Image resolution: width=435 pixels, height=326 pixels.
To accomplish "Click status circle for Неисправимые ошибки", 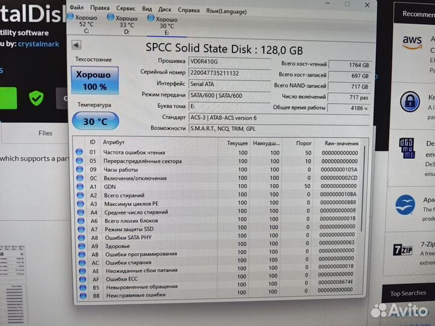I will [83, 295].
